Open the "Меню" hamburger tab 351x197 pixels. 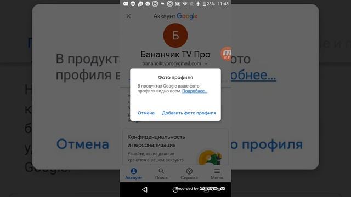pos(217,174)
